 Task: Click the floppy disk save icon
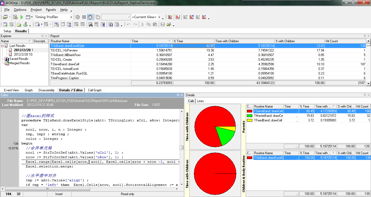pyautogui.click(x=163, y=24)
